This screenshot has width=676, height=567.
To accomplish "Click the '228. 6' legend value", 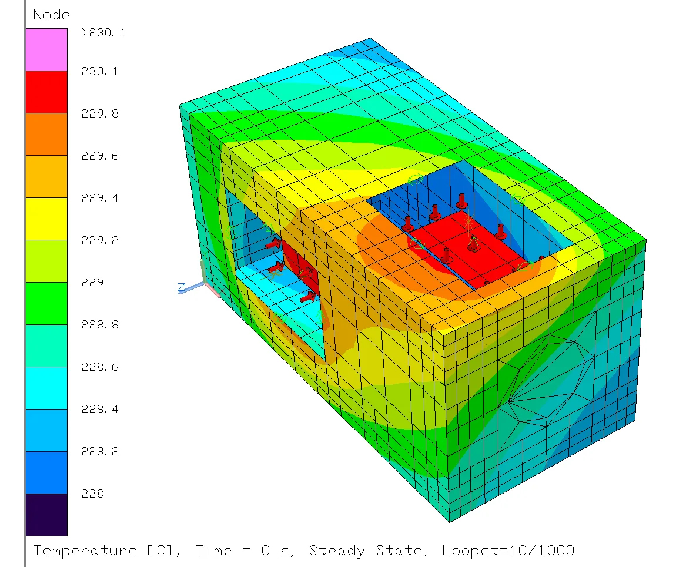I will click(x=100, y=367).
